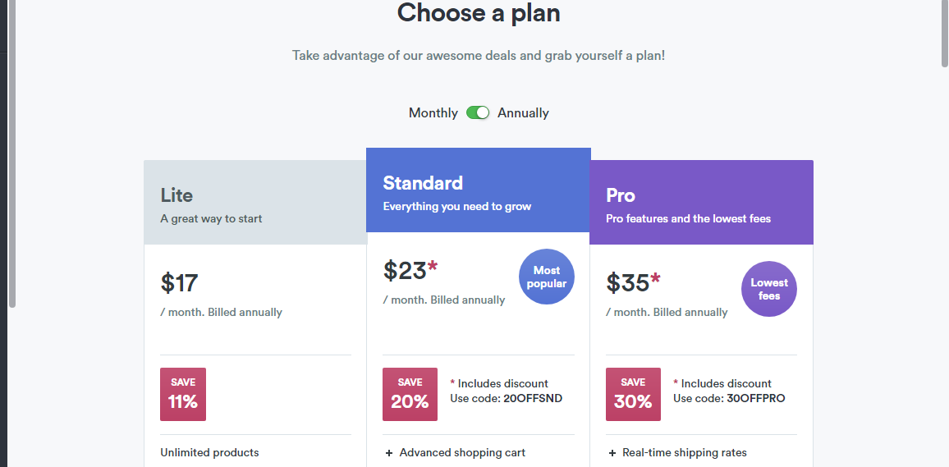Click the SAVE 20% badge
Screen dimensions: 949x467
(410, 394)
